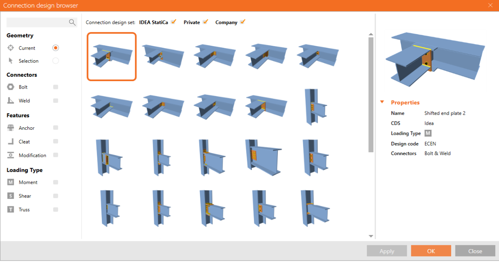Click the Bolt hexagon icon
This screenshot has width=499, height=262.
pyautogui.click(x=11, y=87)
